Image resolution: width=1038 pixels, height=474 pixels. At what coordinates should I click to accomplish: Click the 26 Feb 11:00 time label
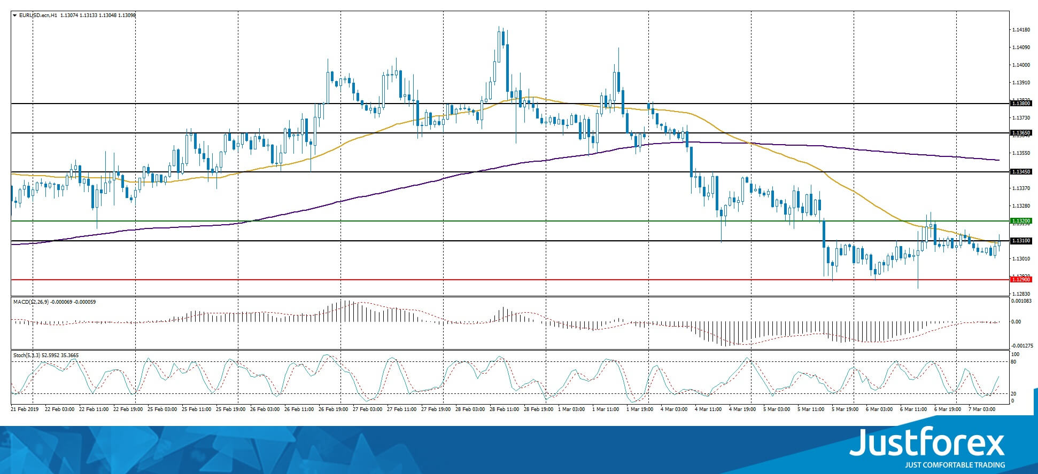(299, 409)
